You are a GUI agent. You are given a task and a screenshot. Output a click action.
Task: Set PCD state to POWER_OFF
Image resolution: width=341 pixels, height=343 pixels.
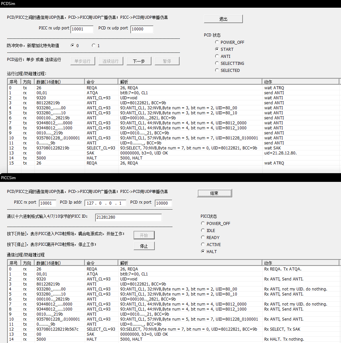click(217, 42)
